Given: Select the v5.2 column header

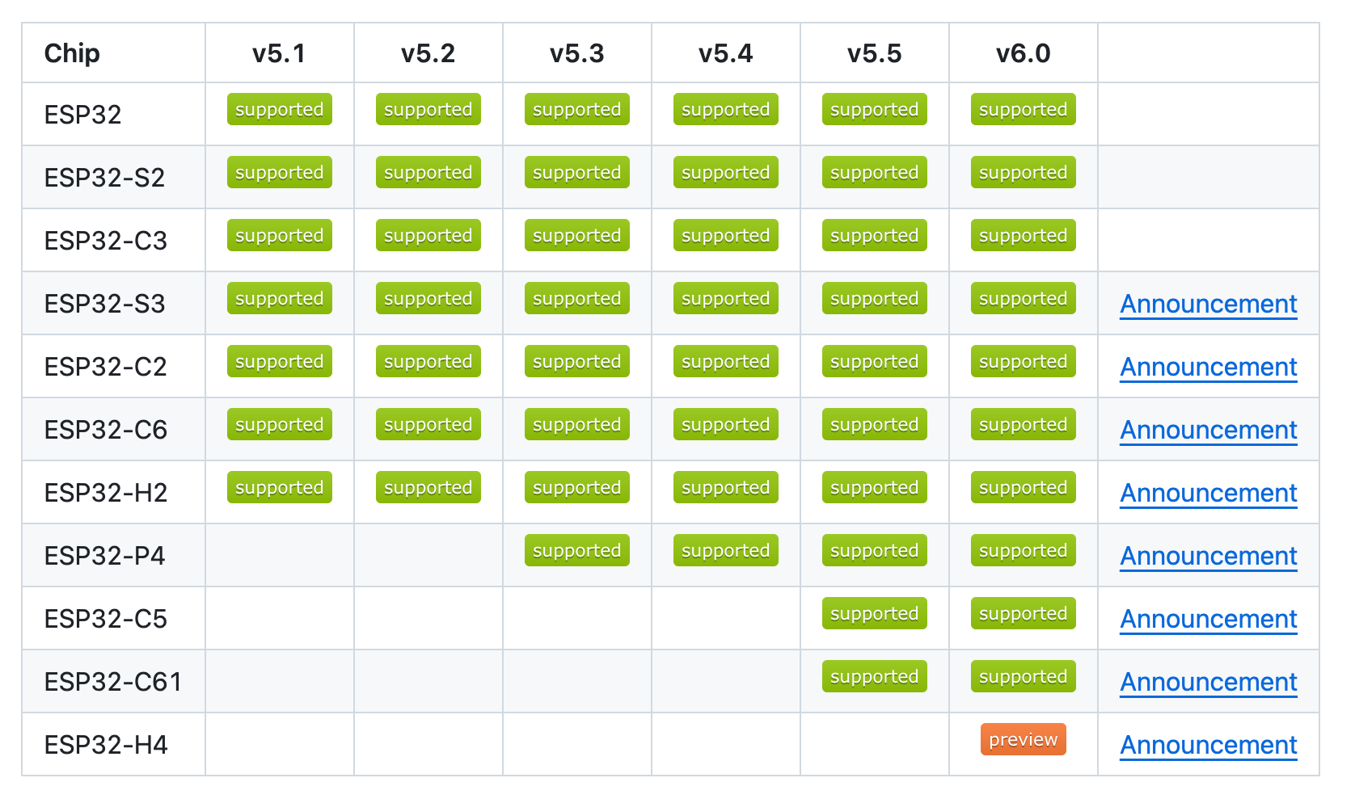Looking at the screenshot, I should click(428, 53).
